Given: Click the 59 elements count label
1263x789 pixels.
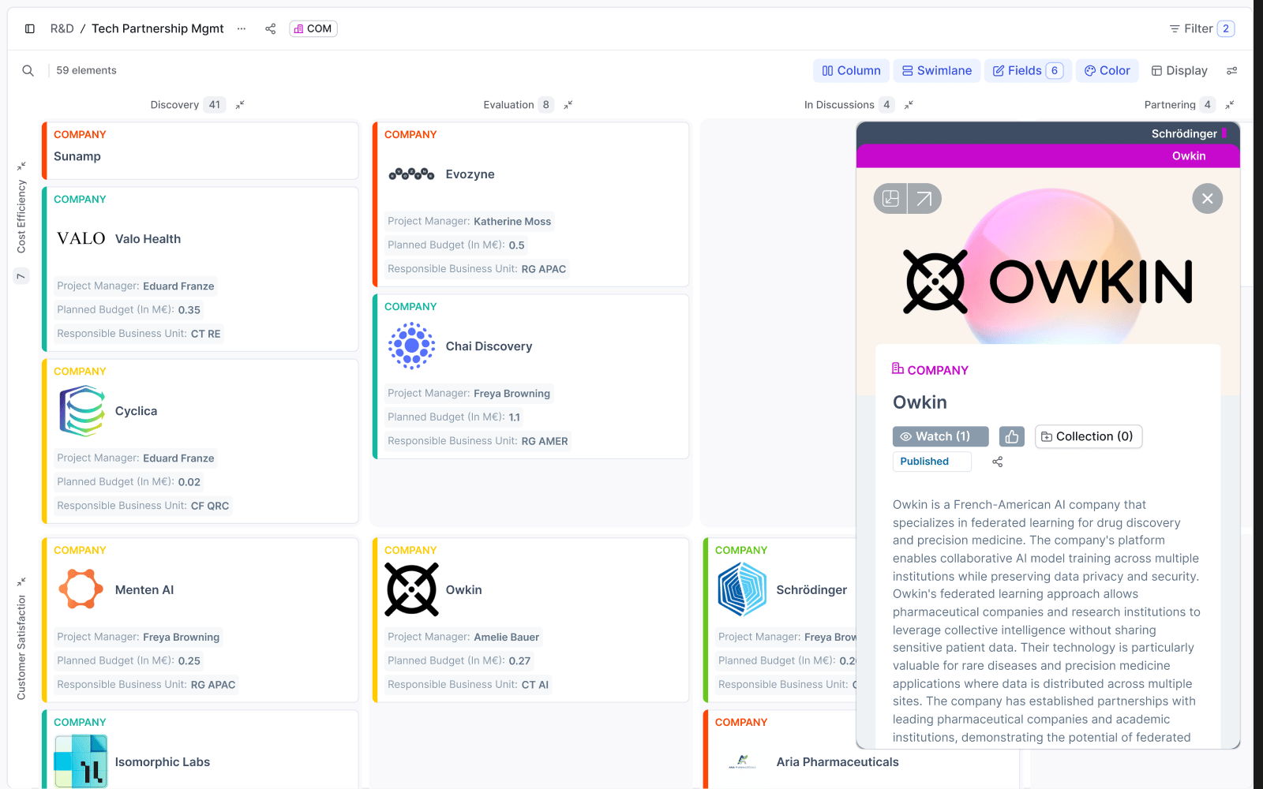Looking at the screenshot, I should 86,70.
